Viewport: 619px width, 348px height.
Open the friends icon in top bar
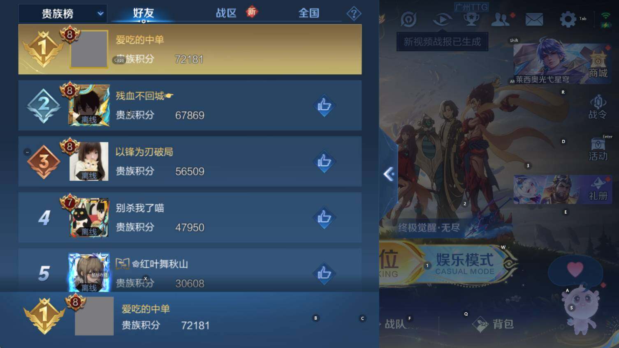coord(501,19)
